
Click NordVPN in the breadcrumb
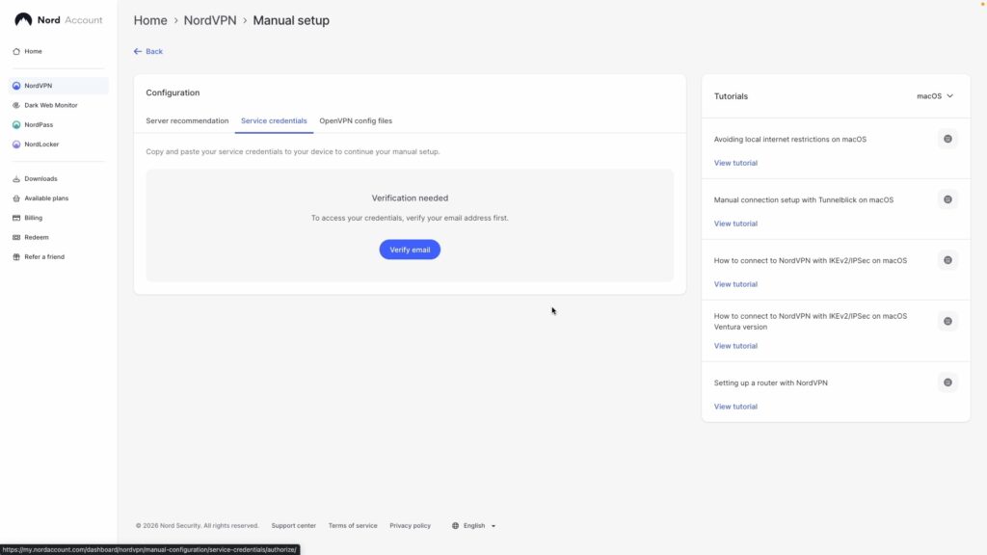[x=209, y=20]
